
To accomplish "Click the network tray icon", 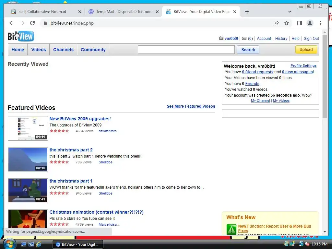I will point(301,244).
